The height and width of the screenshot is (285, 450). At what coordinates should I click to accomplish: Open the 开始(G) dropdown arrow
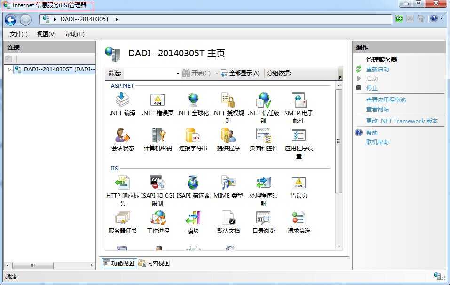point(217,73)
